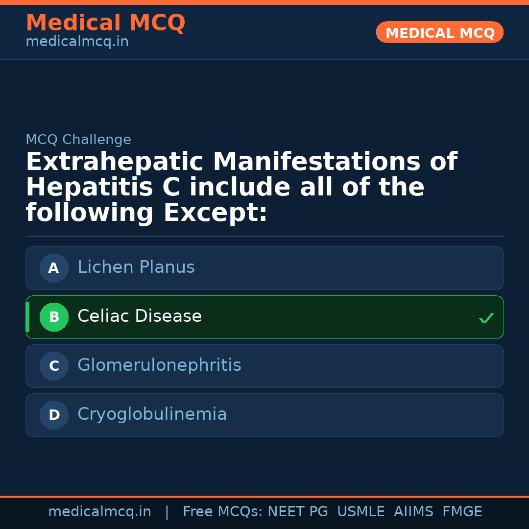Click the MCQ Challenge label
Viewport: 529px width, 529px height.
(78, 140)
